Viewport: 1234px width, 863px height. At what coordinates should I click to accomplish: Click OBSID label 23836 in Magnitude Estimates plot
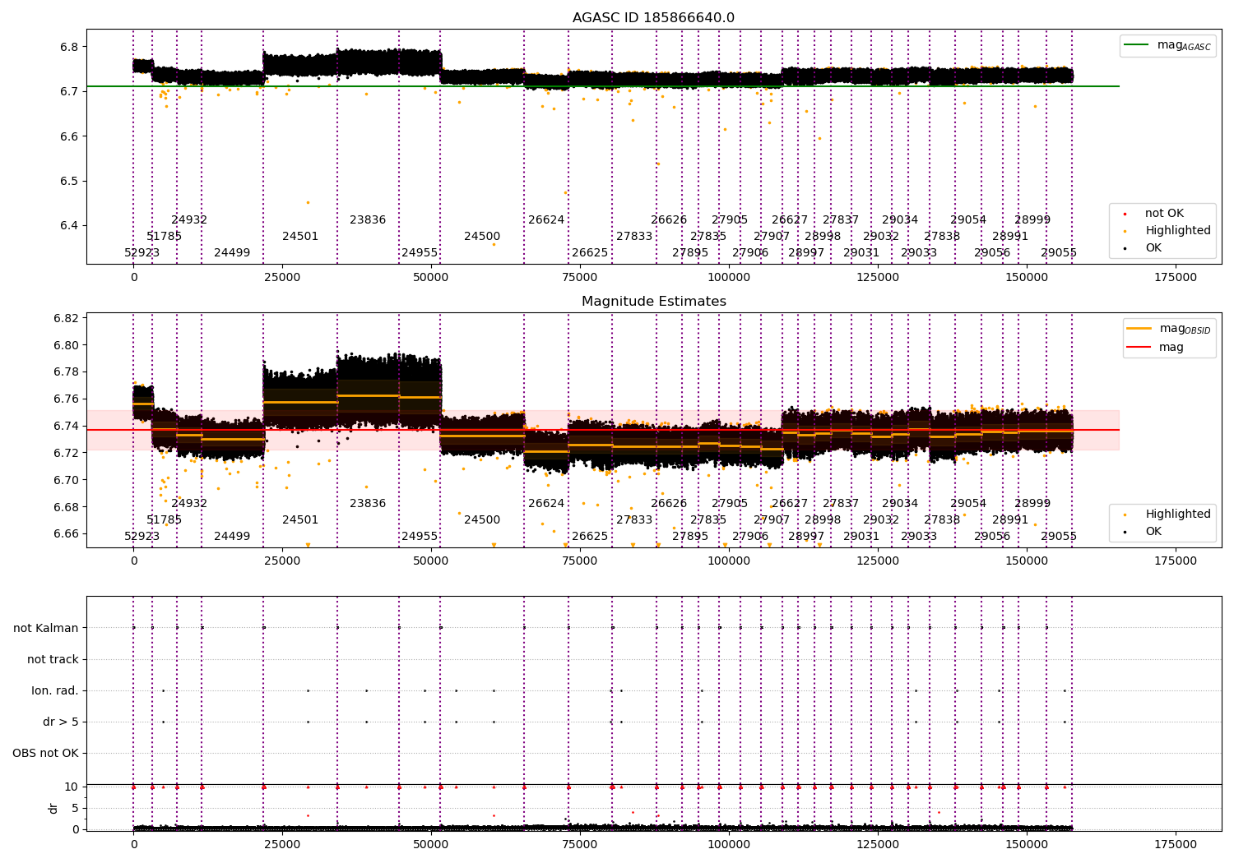(368, 504)
